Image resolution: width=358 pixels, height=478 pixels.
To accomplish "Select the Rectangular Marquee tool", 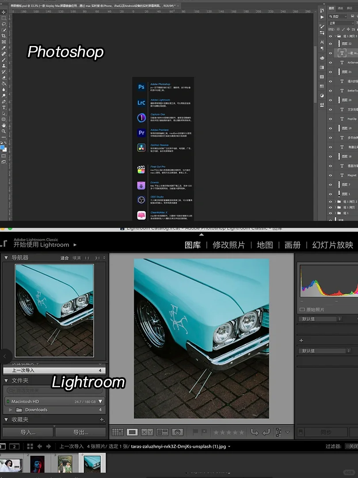I will [x=4, y=18].
